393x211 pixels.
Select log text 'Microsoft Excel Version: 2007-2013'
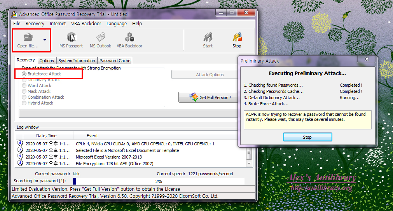(109, 157)
